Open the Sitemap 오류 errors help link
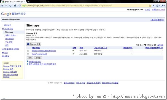Image resolution: width=167 pixels, height=100 pixels. [x=8, y=69]
